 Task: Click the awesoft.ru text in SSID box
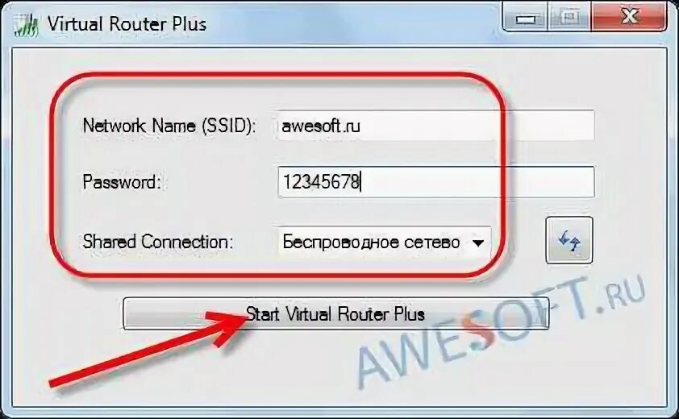point(321,126)
